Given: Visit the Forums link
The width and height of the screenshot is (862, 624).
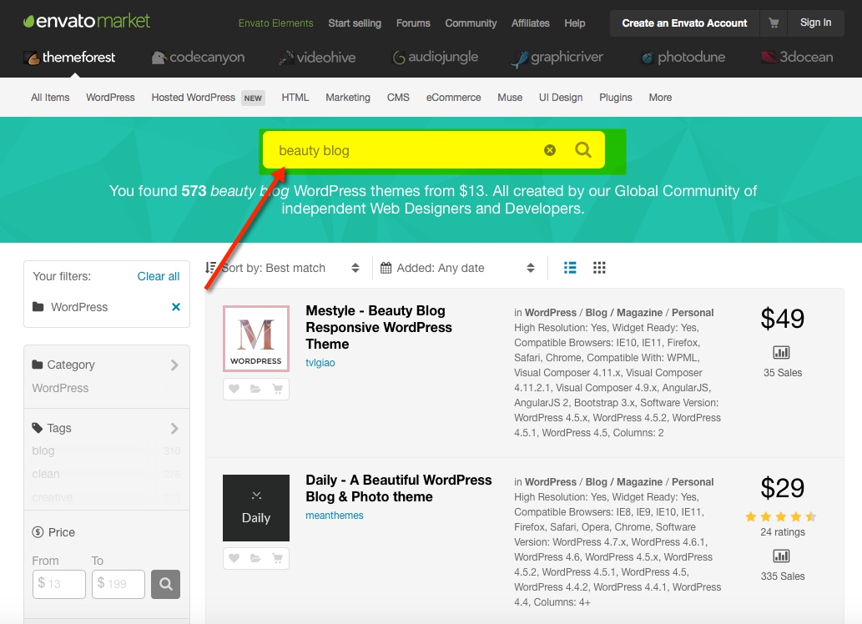Looking at the screenshot, I should click(413, 23).
